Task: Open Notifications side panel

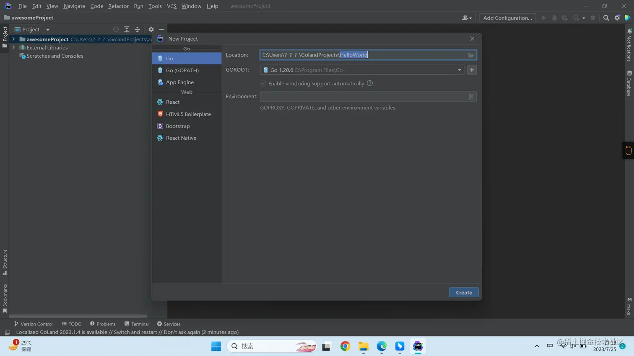Action: [629, 45]
